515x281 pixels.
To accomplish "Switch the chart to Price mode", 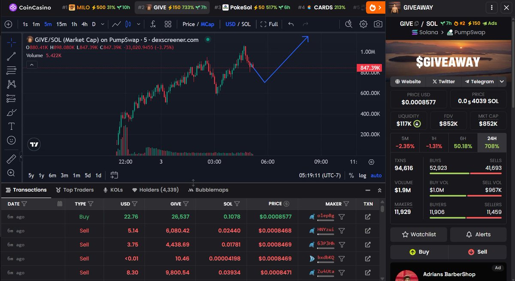I will [x=188, y=24].
